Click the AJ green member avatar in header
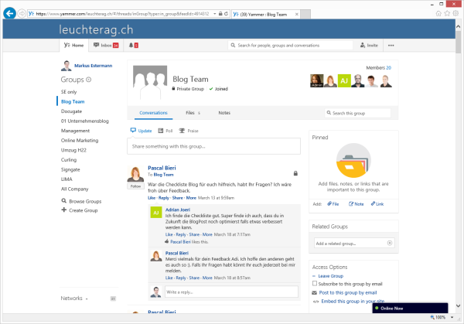Viewport: 464px width, 324px height. tap(344, 80)
